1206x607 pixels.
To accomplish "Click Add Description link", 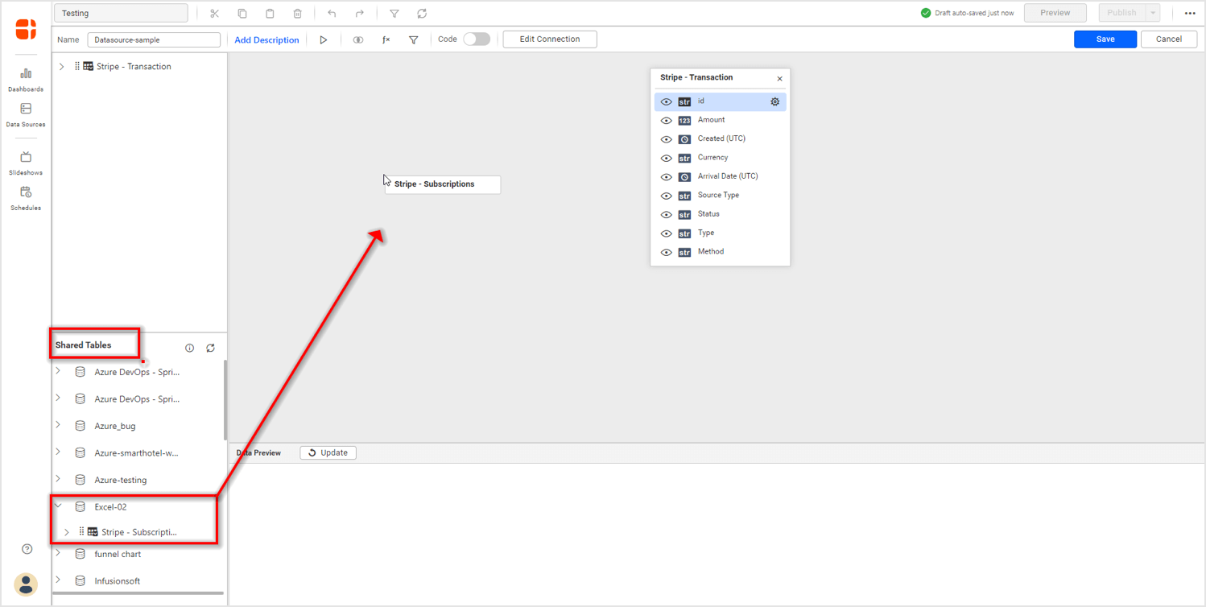I will click(266, 39).
